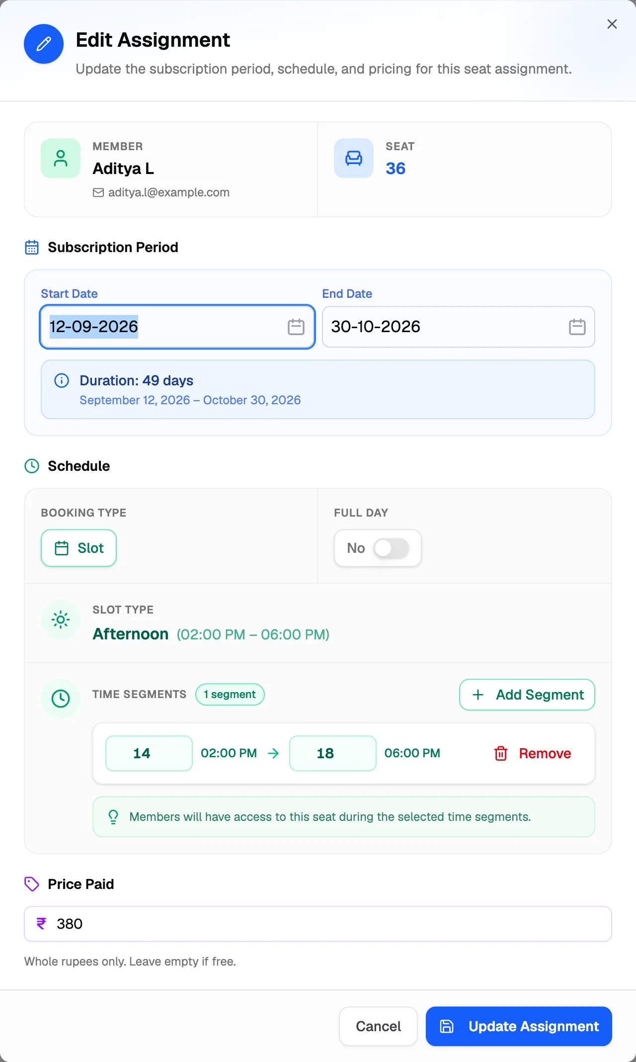636x1062 pixels.
Task: Add a new time segment
Action: [527, 695]
